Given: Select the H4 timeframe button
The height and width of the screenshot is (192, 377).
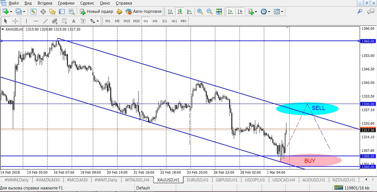Looking at the screenshot, I should click(155, 21).
